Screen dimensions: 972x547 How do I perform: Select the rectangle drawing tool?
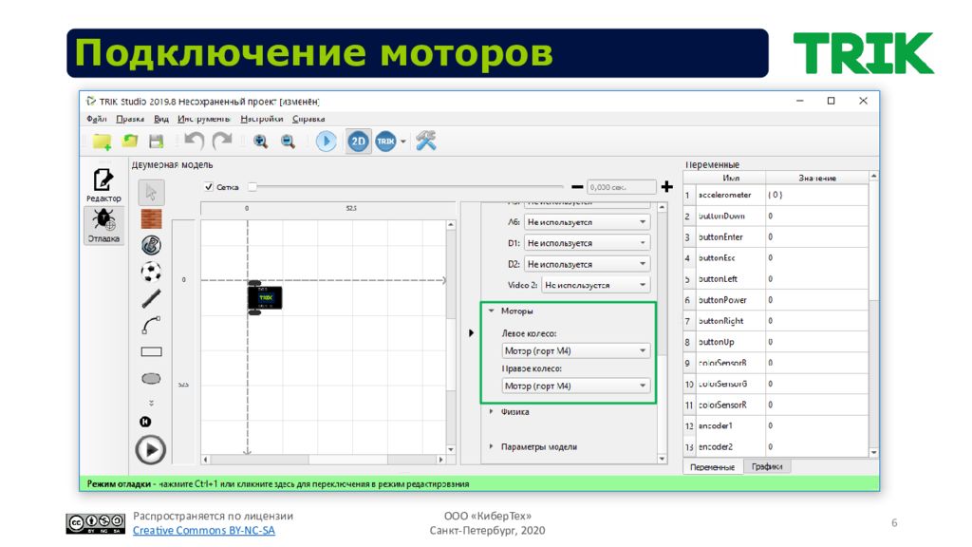tap(151, 351)
